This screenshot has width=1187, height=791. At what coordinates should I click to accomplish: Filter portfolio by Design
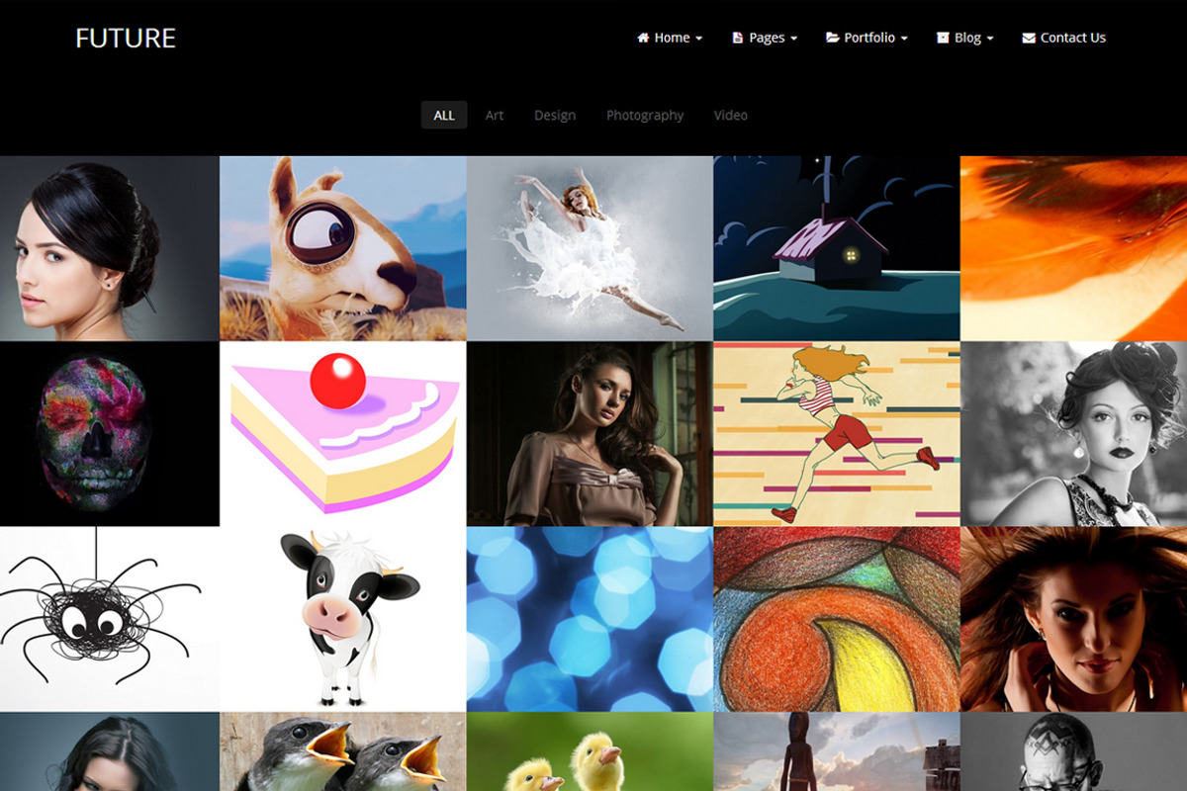(555, 115)
